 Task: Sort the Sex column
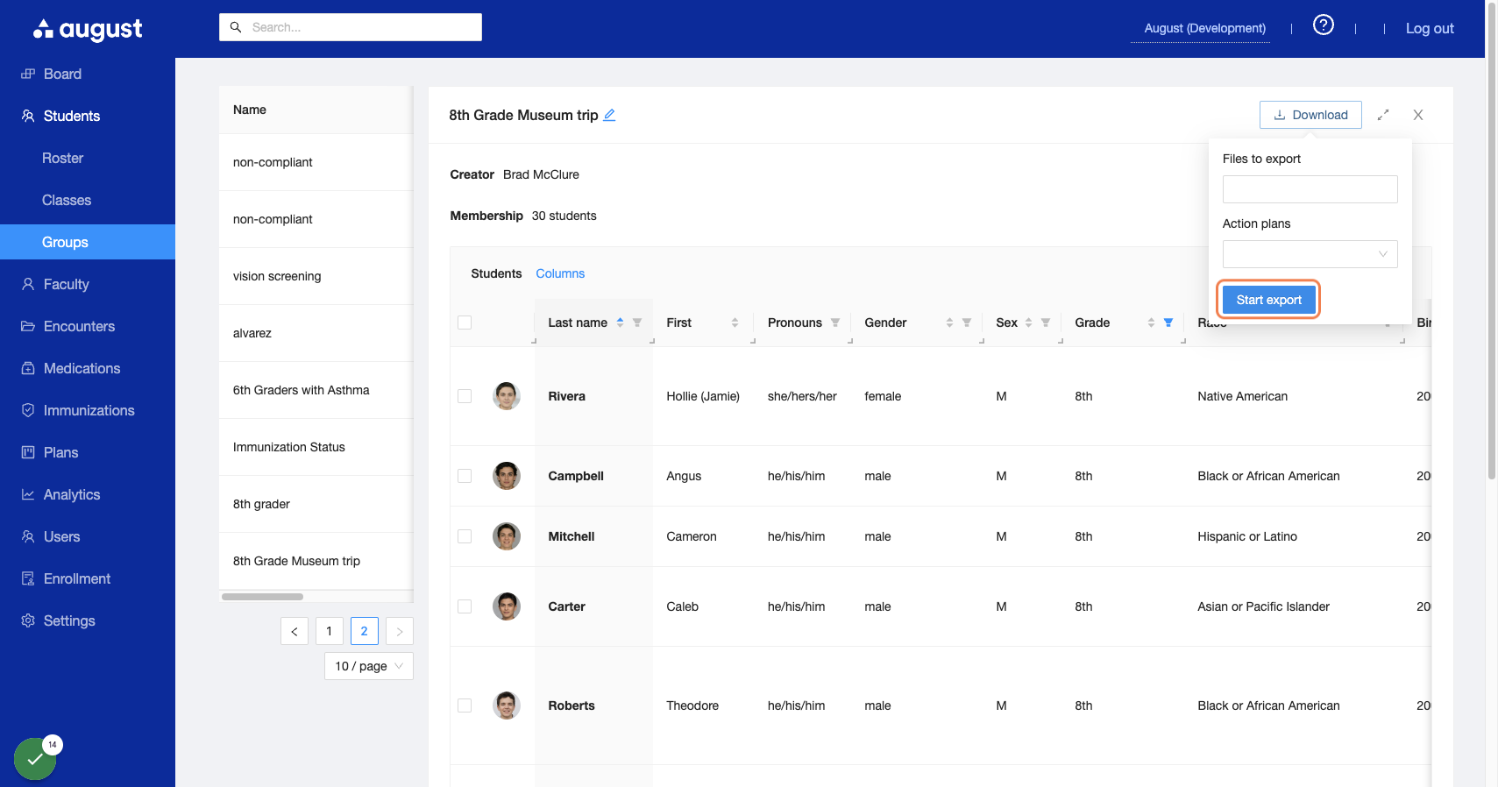(x=1028, y=323)
